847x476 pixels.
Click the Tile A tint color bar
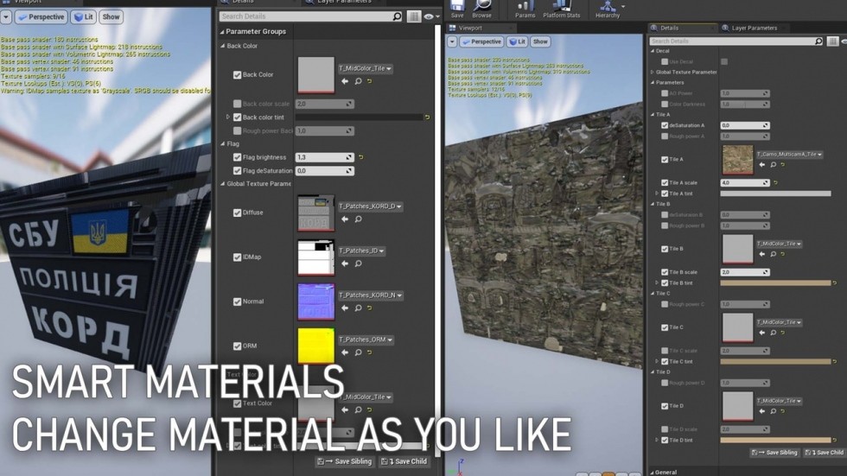point(775,194)
